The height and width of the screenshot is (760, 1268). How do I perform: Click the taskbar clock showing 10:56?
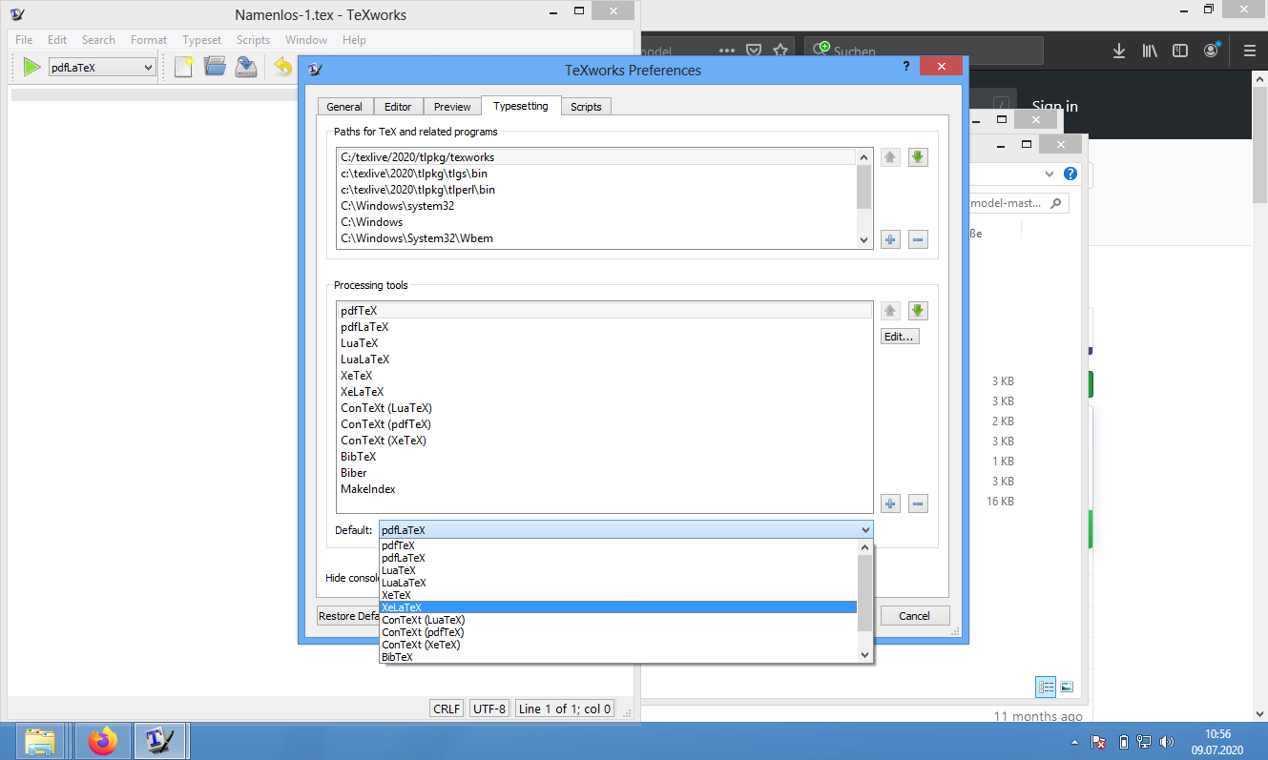click(1217, 742)
